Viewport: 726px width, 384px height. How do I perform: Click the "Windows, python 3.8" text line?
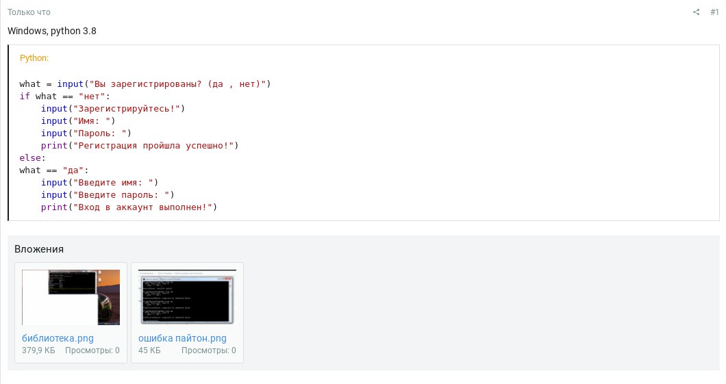click(52, 31)
